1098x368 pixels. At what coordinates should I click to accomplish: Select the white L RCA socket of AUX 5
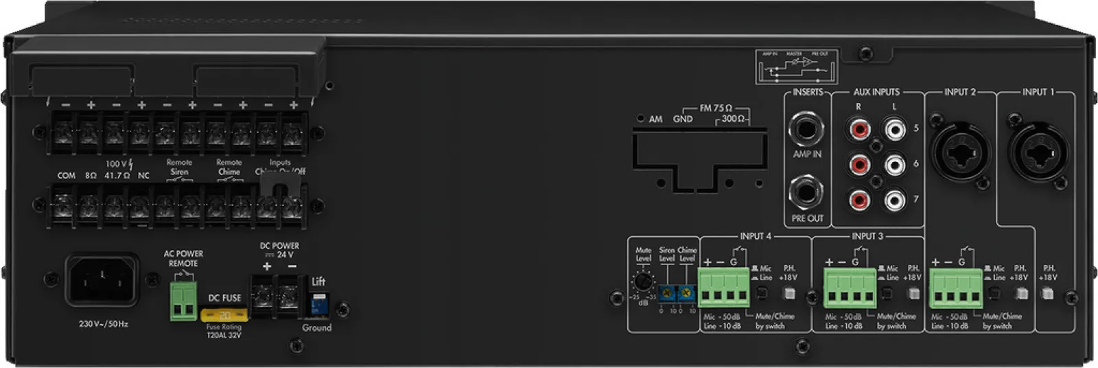click(x=894, y=128)
